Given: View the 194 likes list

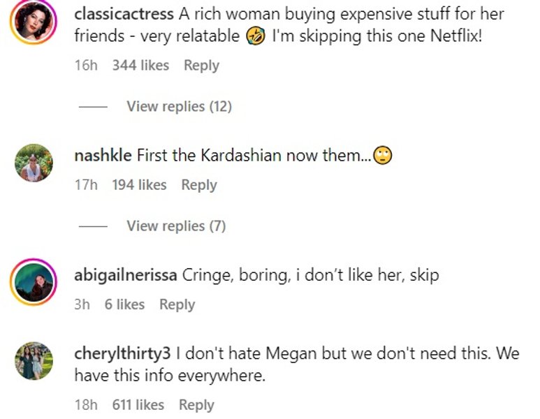Looking at the screenshot, I should click(139, 184).
